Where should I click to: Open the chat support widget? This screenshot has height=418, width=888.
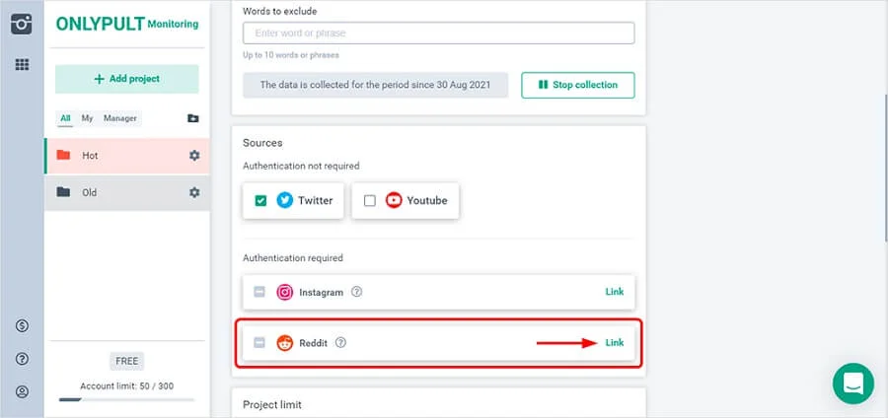(852, 383)
